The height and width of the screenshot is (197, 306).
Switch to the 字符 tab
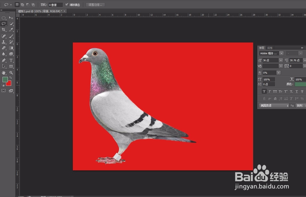pos(262,48)
